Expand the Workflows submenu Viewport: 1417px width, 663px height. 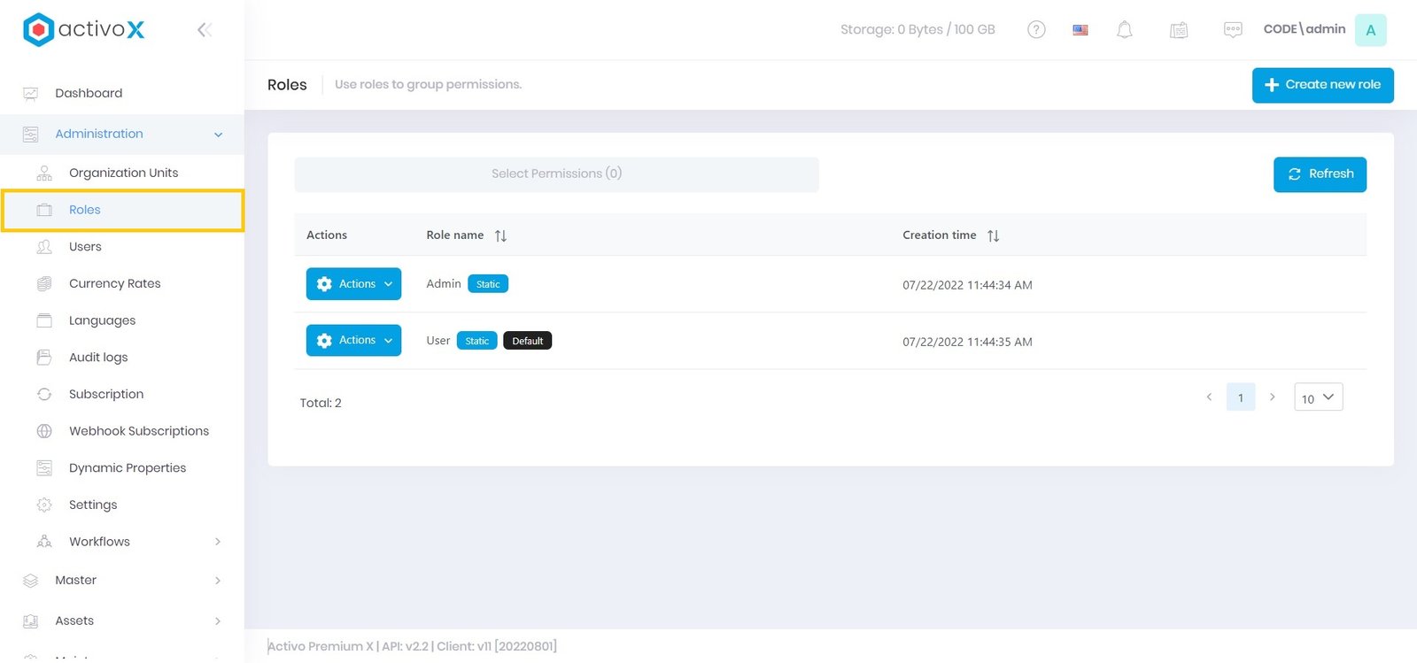point(218,542)
